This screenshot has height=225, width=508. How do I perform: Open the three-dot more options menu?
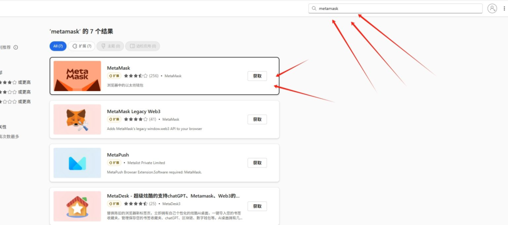pyautogui.click(x=504, y=9)
